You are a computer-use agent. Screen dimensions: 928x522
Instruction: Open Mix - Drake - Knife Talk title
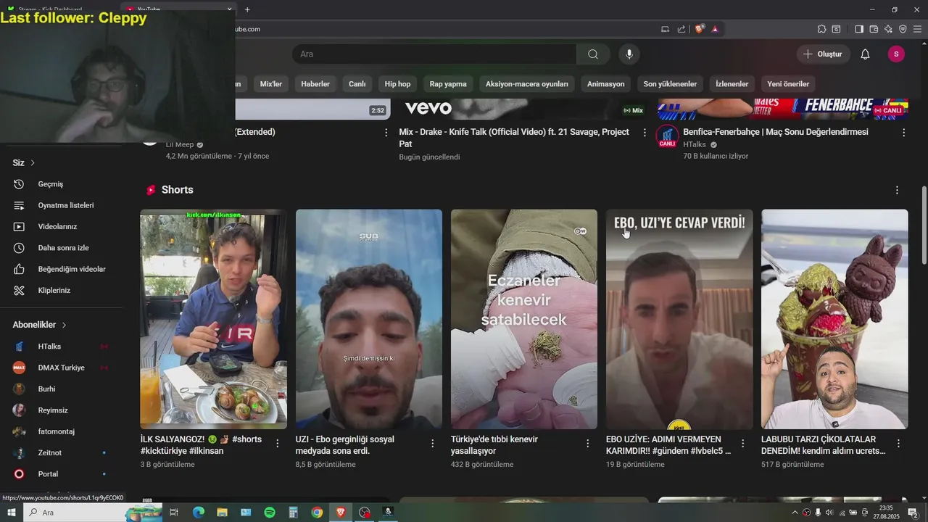514,138
